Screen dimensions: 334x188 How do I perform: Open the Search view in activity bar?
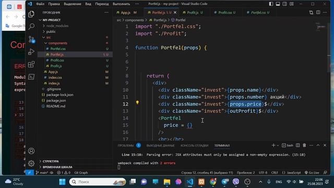[31, 27]
